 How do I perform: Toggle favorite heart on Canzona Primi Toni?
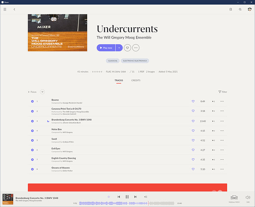193,111
